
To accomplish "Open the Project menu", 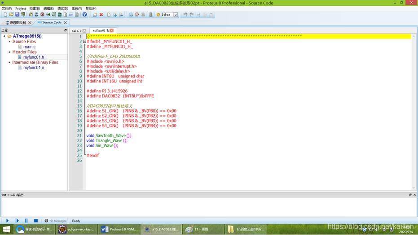I will 21,9.
